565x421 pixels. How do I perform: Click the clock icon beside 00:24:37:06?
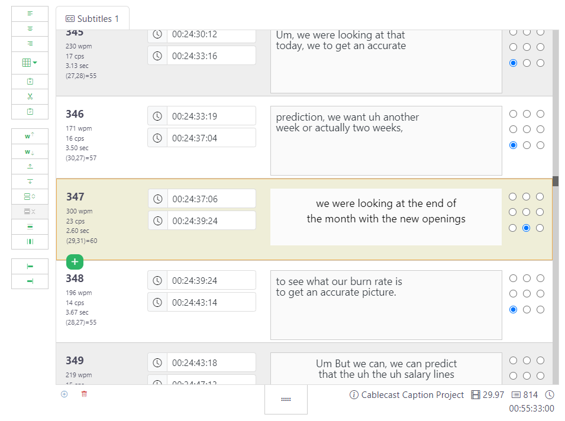[157, 199]
